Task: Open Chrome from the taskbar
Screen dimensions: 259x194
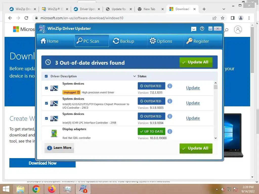Action: [36, 189]
